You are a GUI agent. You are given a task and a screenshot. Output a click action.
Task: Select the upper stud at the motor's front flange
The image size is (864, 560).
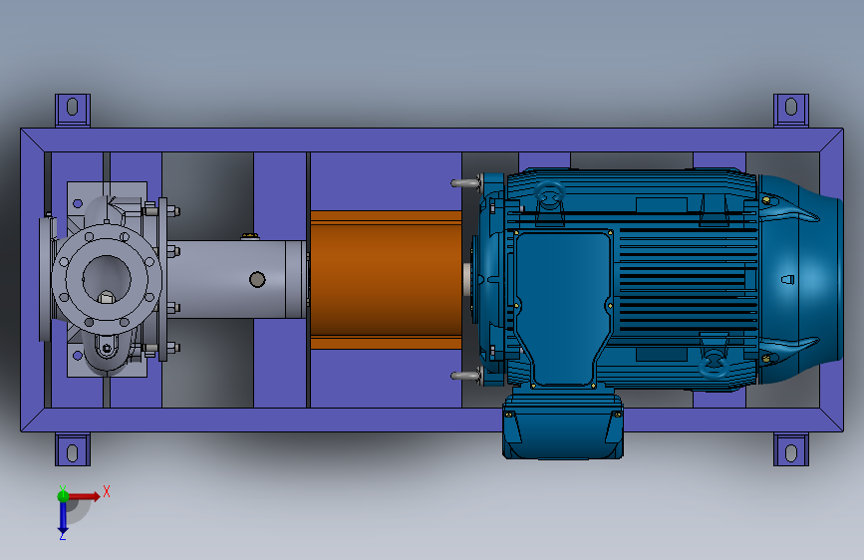click(x=466, y=182)
